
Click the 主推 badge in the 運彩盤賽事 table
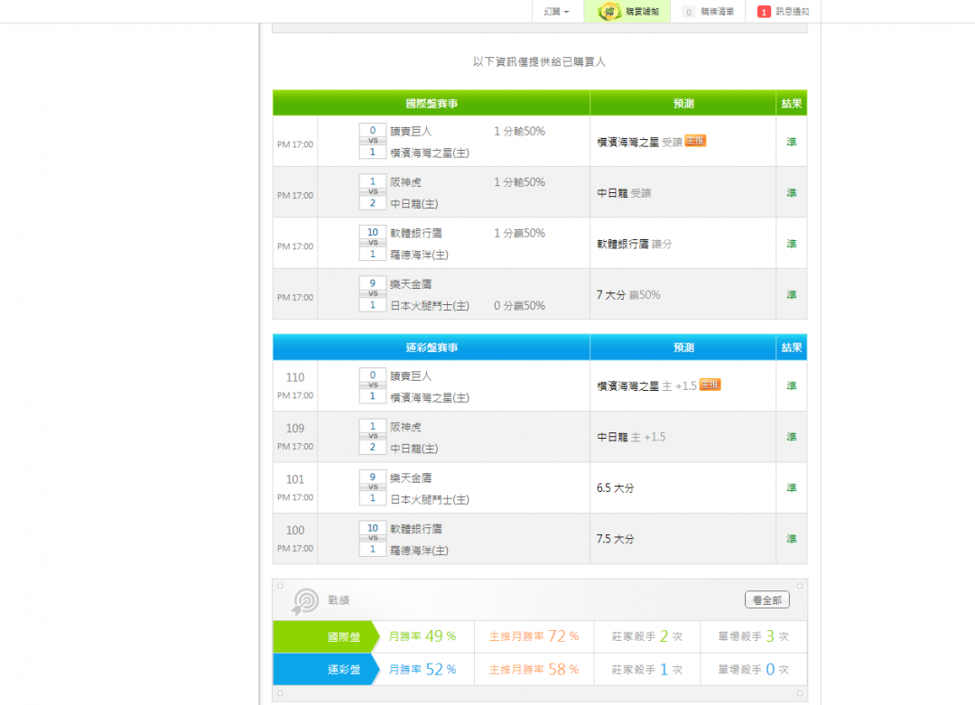[x=710, y=385]
